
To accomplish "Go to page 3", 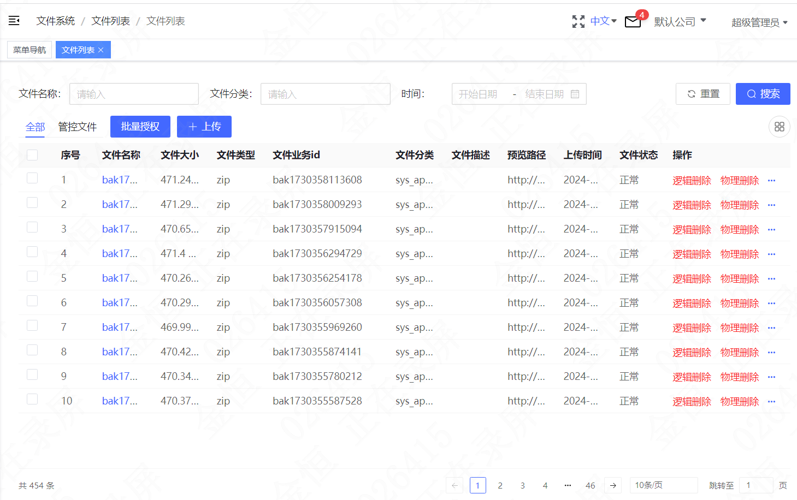I will 522,485.
